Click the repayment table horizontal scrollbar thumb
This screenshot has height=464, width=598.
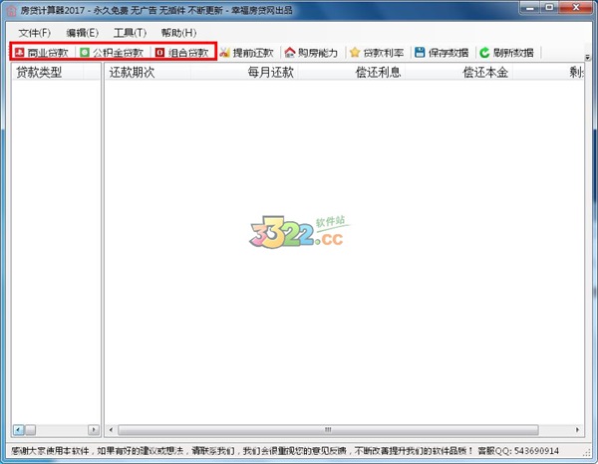328,430
